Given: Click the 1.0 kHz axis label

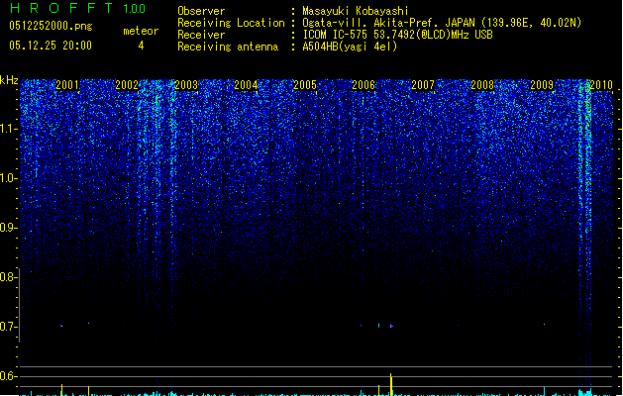Looking at the screenshot, I should pos(8,178).
